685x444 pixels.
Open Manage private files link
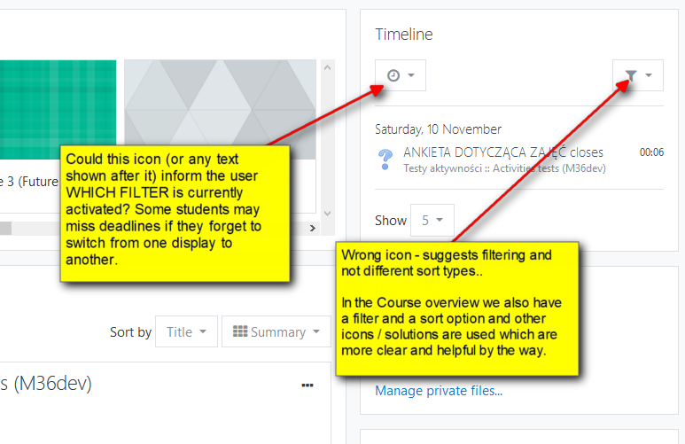(x=439, y=390)
